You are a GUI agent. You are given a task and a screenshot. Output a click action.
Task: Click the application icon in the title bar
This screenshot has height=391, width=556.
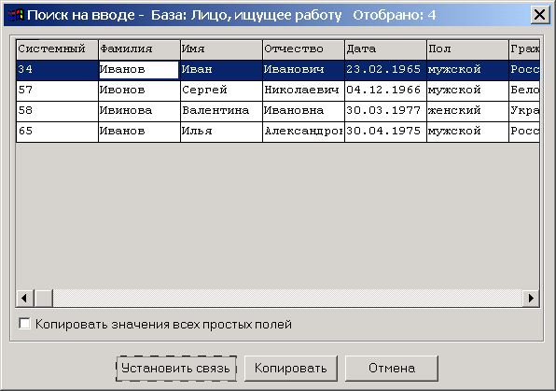click(x=16, y=15)
